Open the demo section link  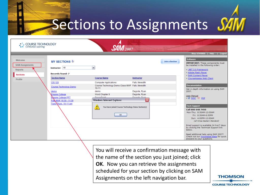(54, 91)
